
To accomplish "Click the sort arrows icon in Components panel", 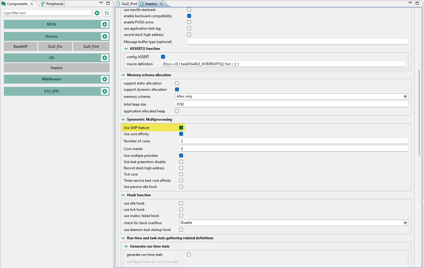I will coord(107,13).
